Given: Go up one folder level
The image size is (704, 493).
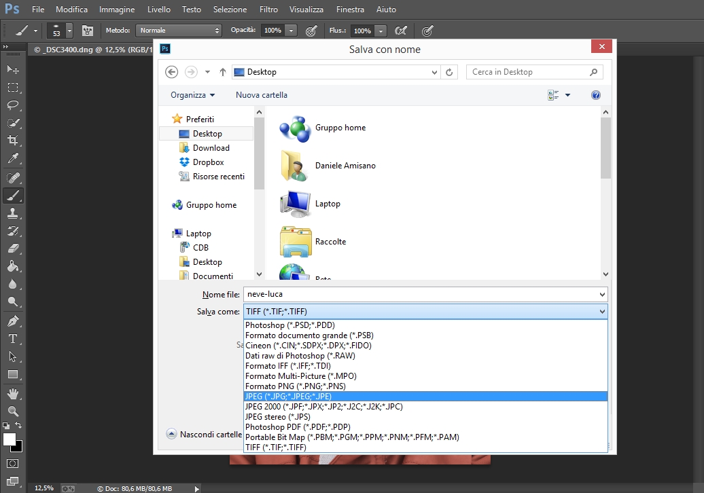Looking at the screenshot, I should tap(222, 72).
